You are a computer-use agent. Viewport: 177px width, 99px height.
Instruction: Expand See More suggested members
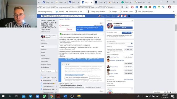tap(111, 76)
